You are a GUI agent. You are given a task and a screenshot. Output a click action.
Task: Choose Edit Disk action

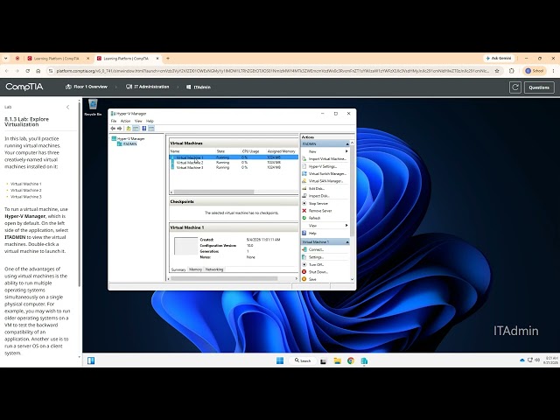316,189
